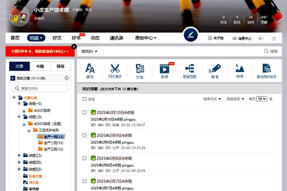The width and height of the screenshot is (287, 191).
Task: Tick checkbox for 2025年2月9日4点班 article
Action: pyautogui.click(x=85, y=135)
